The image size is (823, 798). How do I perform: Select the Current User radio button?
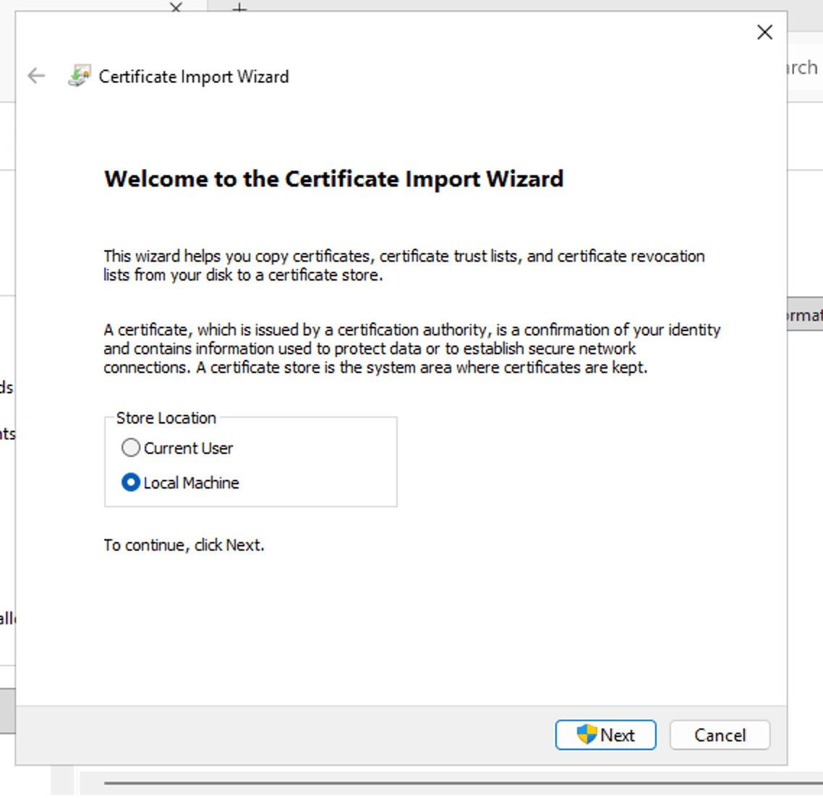(131, 448)
